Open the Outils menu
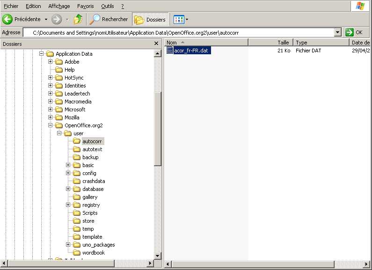The height and width of the screenshot is (270, 372). 108,6
